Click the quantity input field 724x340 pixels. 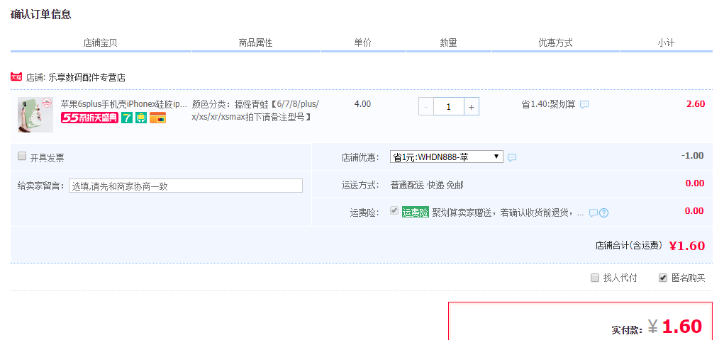(x=448, y=106)
